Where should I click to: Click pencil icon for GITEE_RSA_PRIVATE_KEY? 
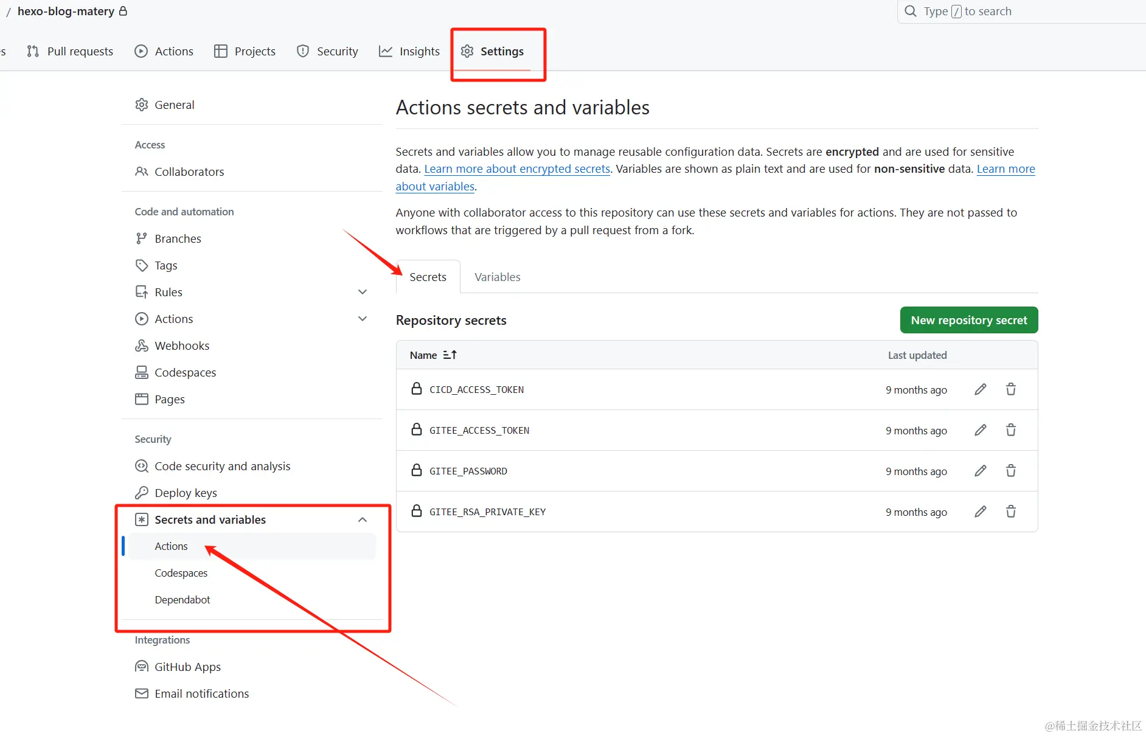coord(980,512)
